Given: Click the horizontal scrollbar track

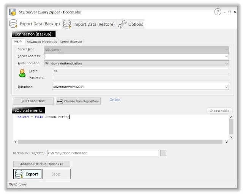Looking at the screenshot, I should point(120,142).
